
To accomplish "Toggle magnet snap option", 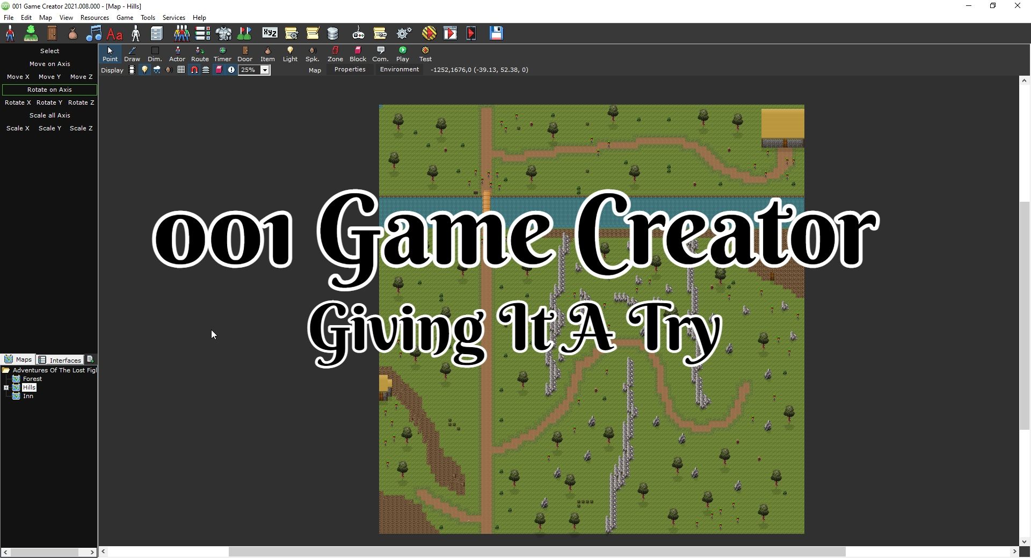I will pyautogui.click(x=194, y=70).
